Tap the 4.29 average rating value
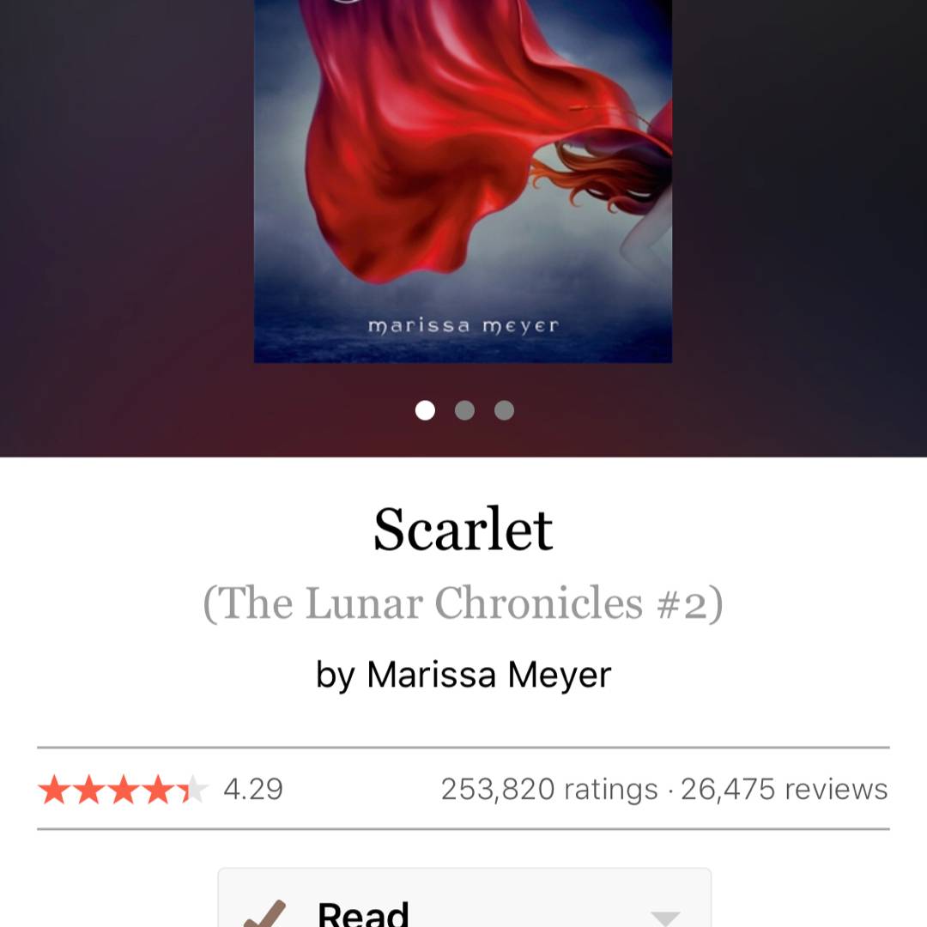 (253, 790)
